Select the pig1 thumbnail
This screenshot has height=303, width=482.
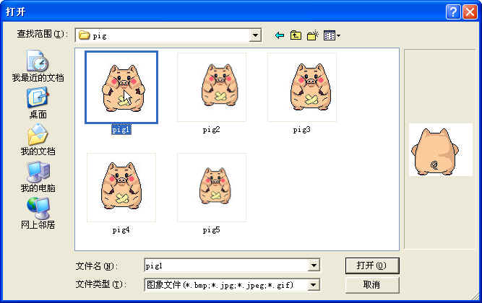[x=121, y=87]
